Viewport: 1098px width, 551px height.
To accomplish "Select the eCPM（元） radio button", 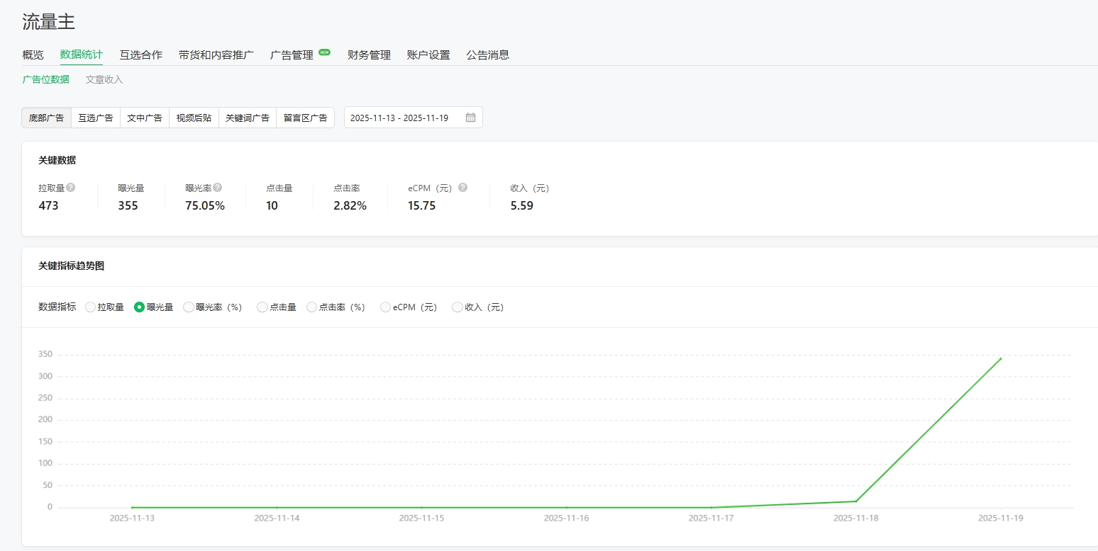I will click(386, 307).
